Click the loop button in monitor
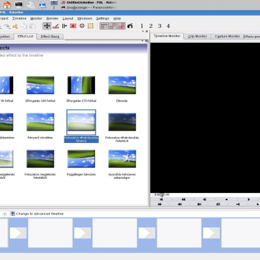260x260 pixels. [x=218, y=204]
